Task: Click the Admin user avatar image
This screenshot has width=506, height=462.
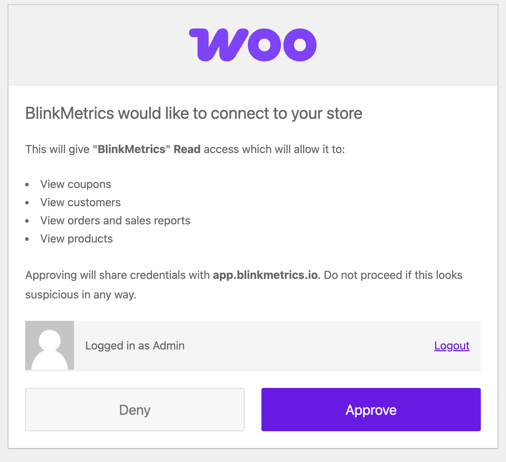Action: pyautogui.click(x=50, y=345)
